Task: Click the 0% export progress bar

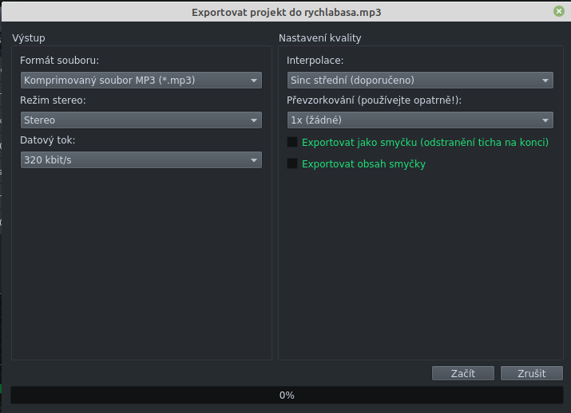Action: click(286, 395)
